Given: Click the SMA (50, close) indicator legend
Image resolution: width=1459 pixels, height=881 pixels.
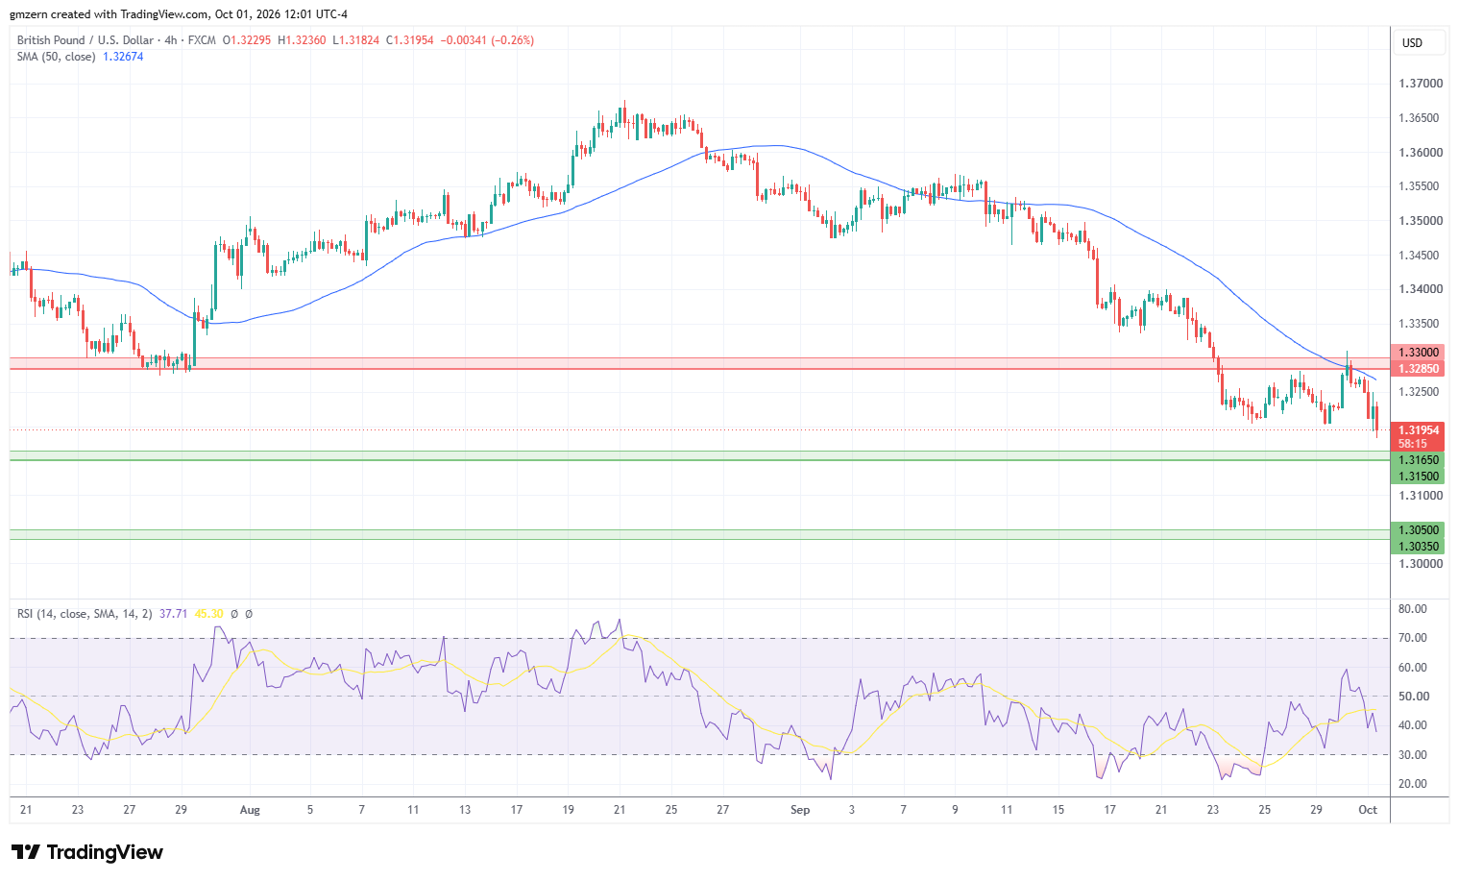Looking at the screenshot, I should (x=56, y=57).
